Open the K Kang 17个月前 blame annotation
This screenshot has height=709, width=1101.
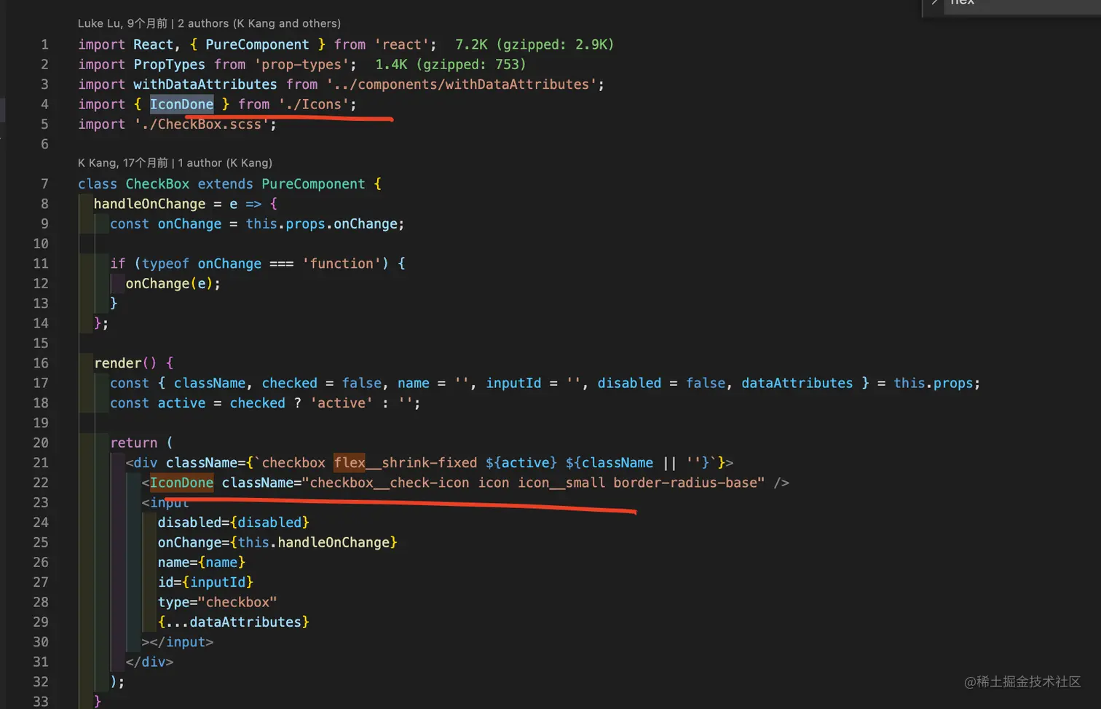tap(175, 162)
